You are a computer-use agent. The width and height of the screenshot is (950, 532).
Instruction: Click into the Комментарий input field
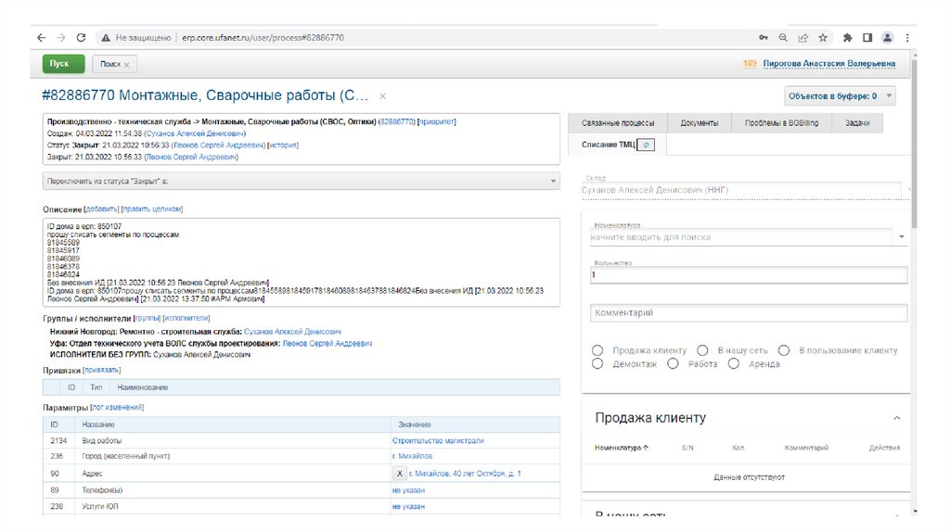click(x=748, y=313)
